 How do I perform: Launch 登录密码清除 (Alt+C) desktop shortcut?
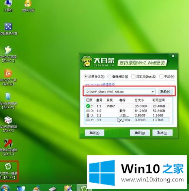click(8, 147)
